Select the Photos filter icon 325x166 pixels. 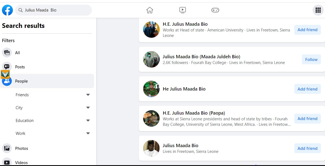pyautogui.click(x=7, y=148)
